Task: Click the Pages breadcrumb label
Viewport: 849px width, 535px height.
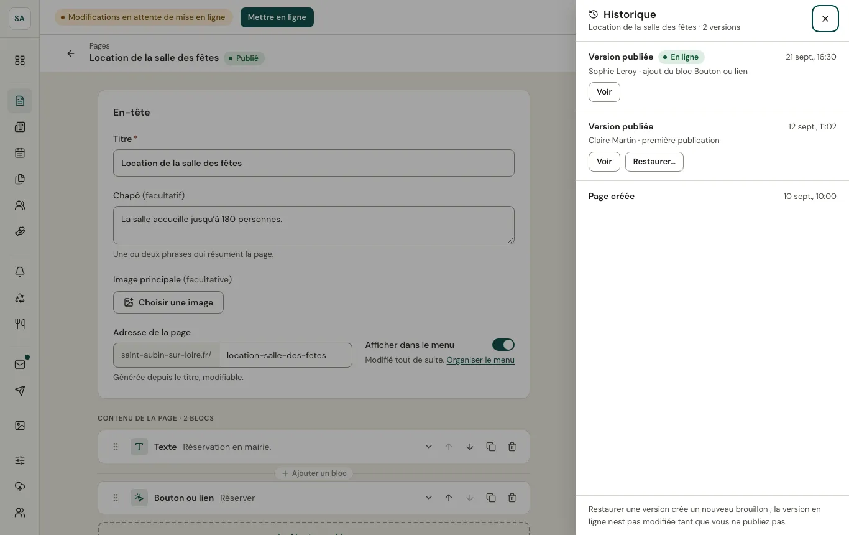Action: tap(99, 46)
